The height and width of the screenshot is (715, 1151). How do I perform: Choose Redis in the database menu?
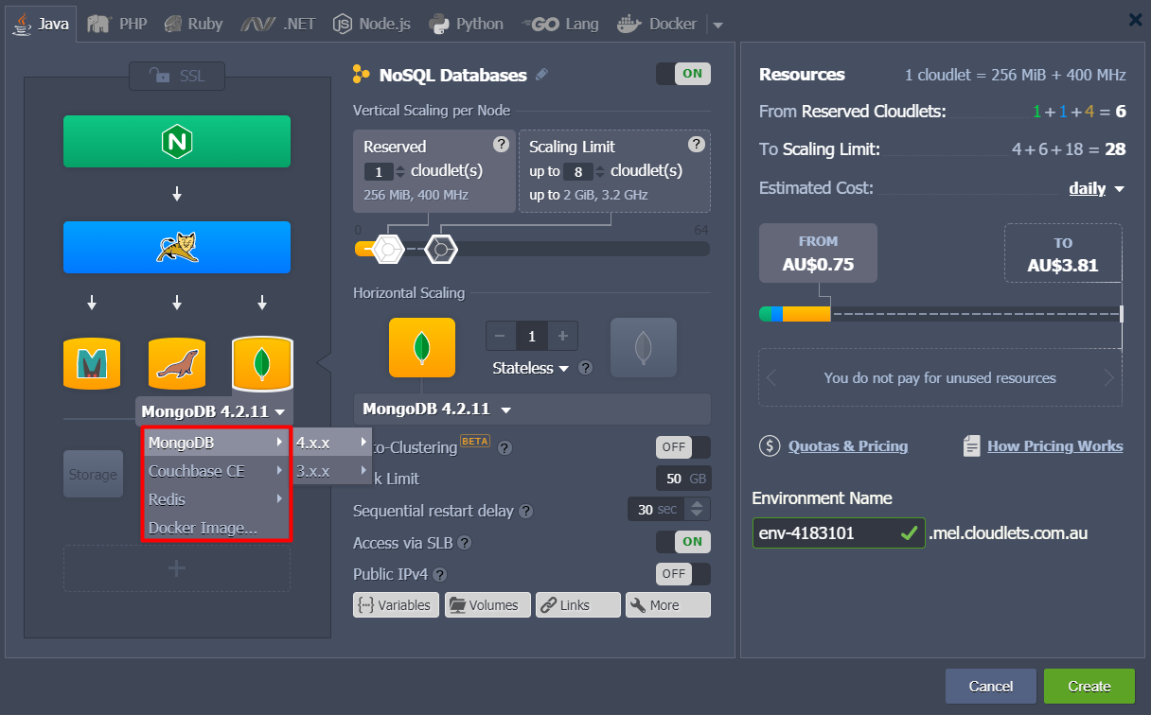click(x=217, y=499)
